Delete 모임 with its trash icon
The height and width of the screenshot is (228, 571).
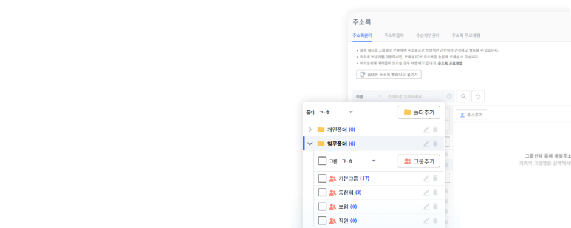[x=435, y=207]
